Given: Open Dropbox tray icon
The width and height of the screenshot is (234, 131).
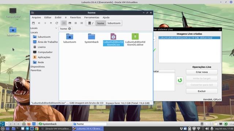Looking at the screenshot, I should [181, 128].
